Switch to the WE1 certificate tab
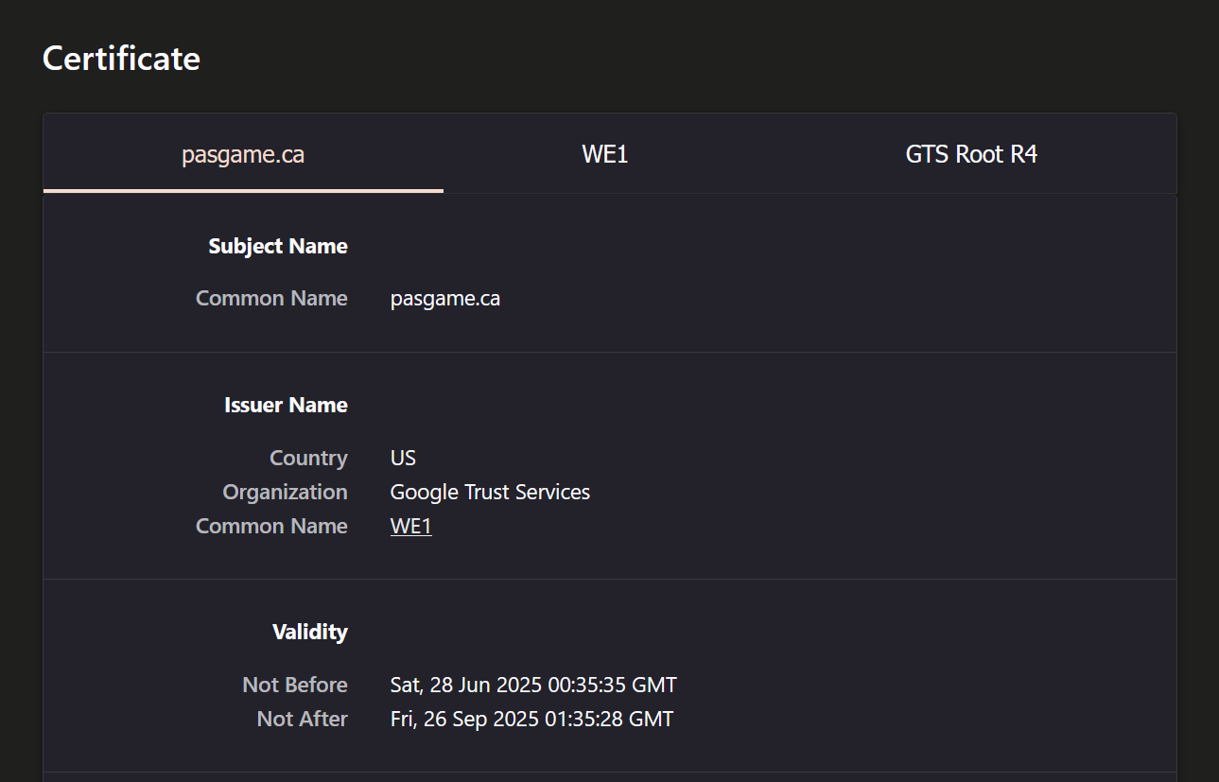 pos(605,154)
